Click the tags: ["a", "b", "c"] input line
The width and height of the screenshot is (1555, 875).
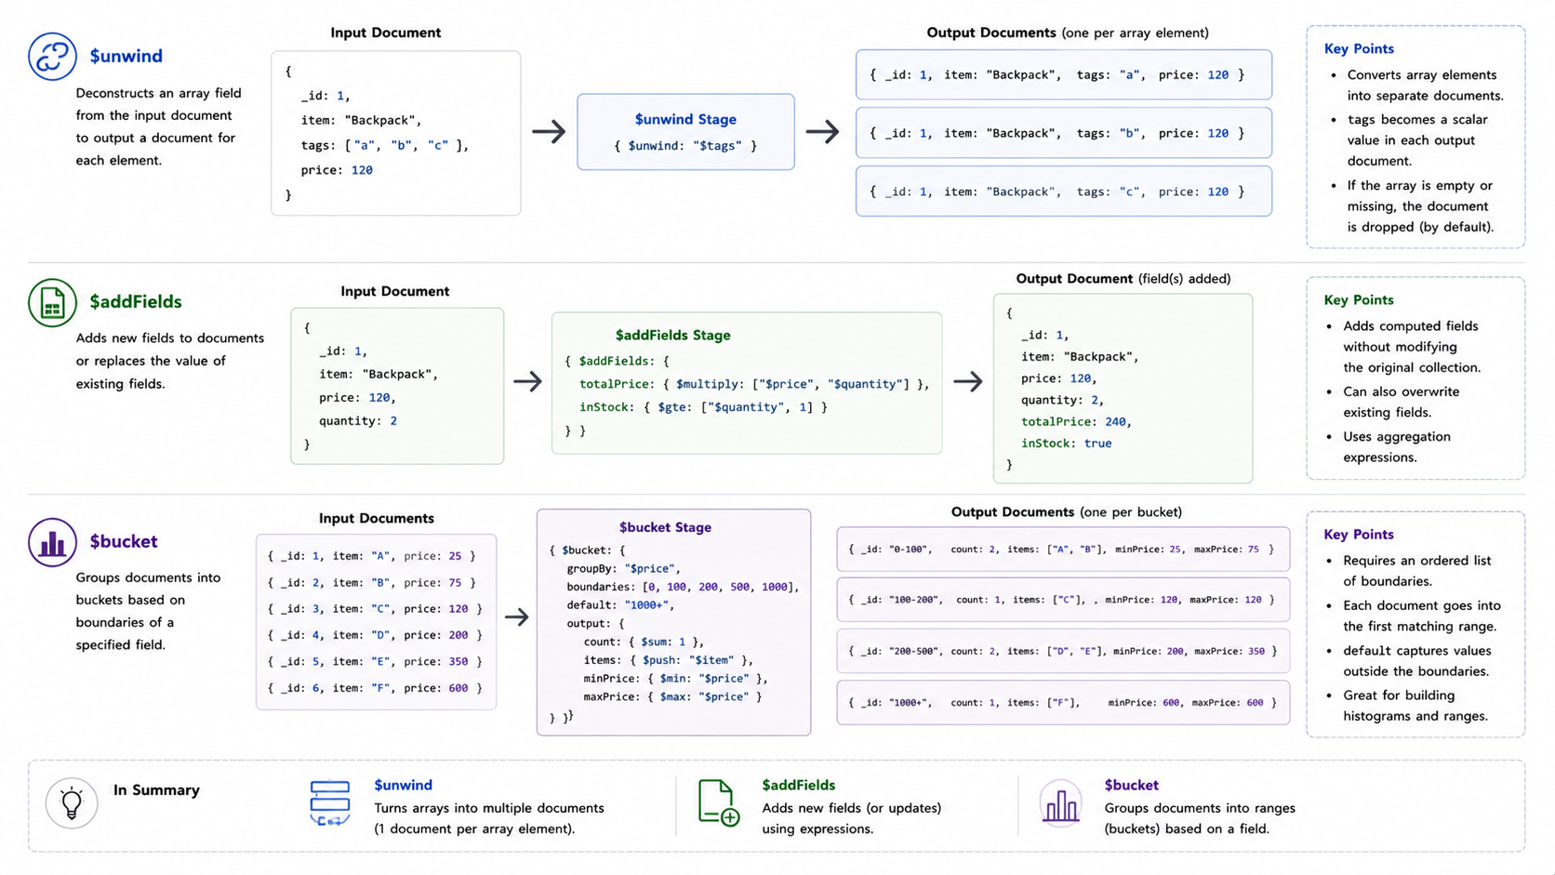[x=384, y=145]
